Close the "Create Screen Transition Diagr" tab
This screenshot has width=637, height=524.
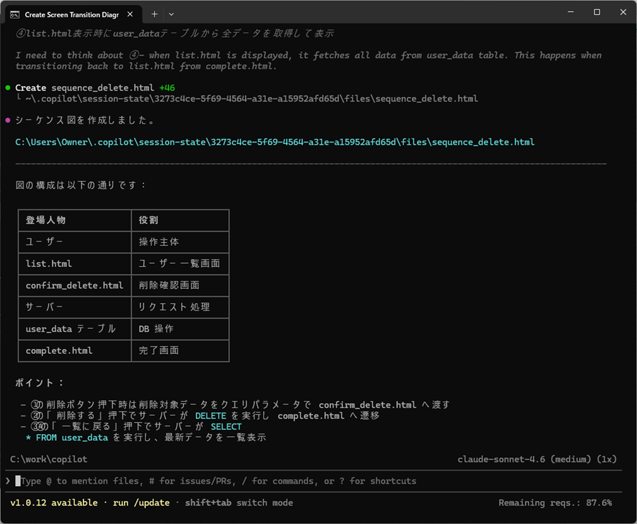[x=129, y=14]
